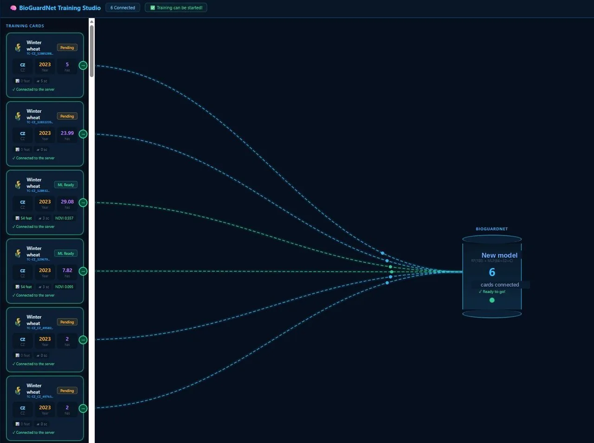The height and width of the screenshot is (443, 594).
Task: Click the connector arrow on card TC-CZ_CZ_49763
Action: click(83, 409)
